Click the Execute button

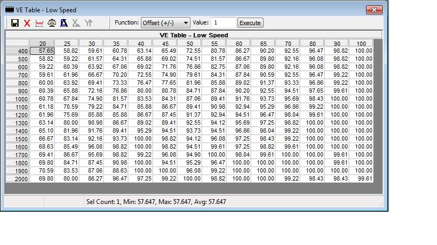click(250, 23)
